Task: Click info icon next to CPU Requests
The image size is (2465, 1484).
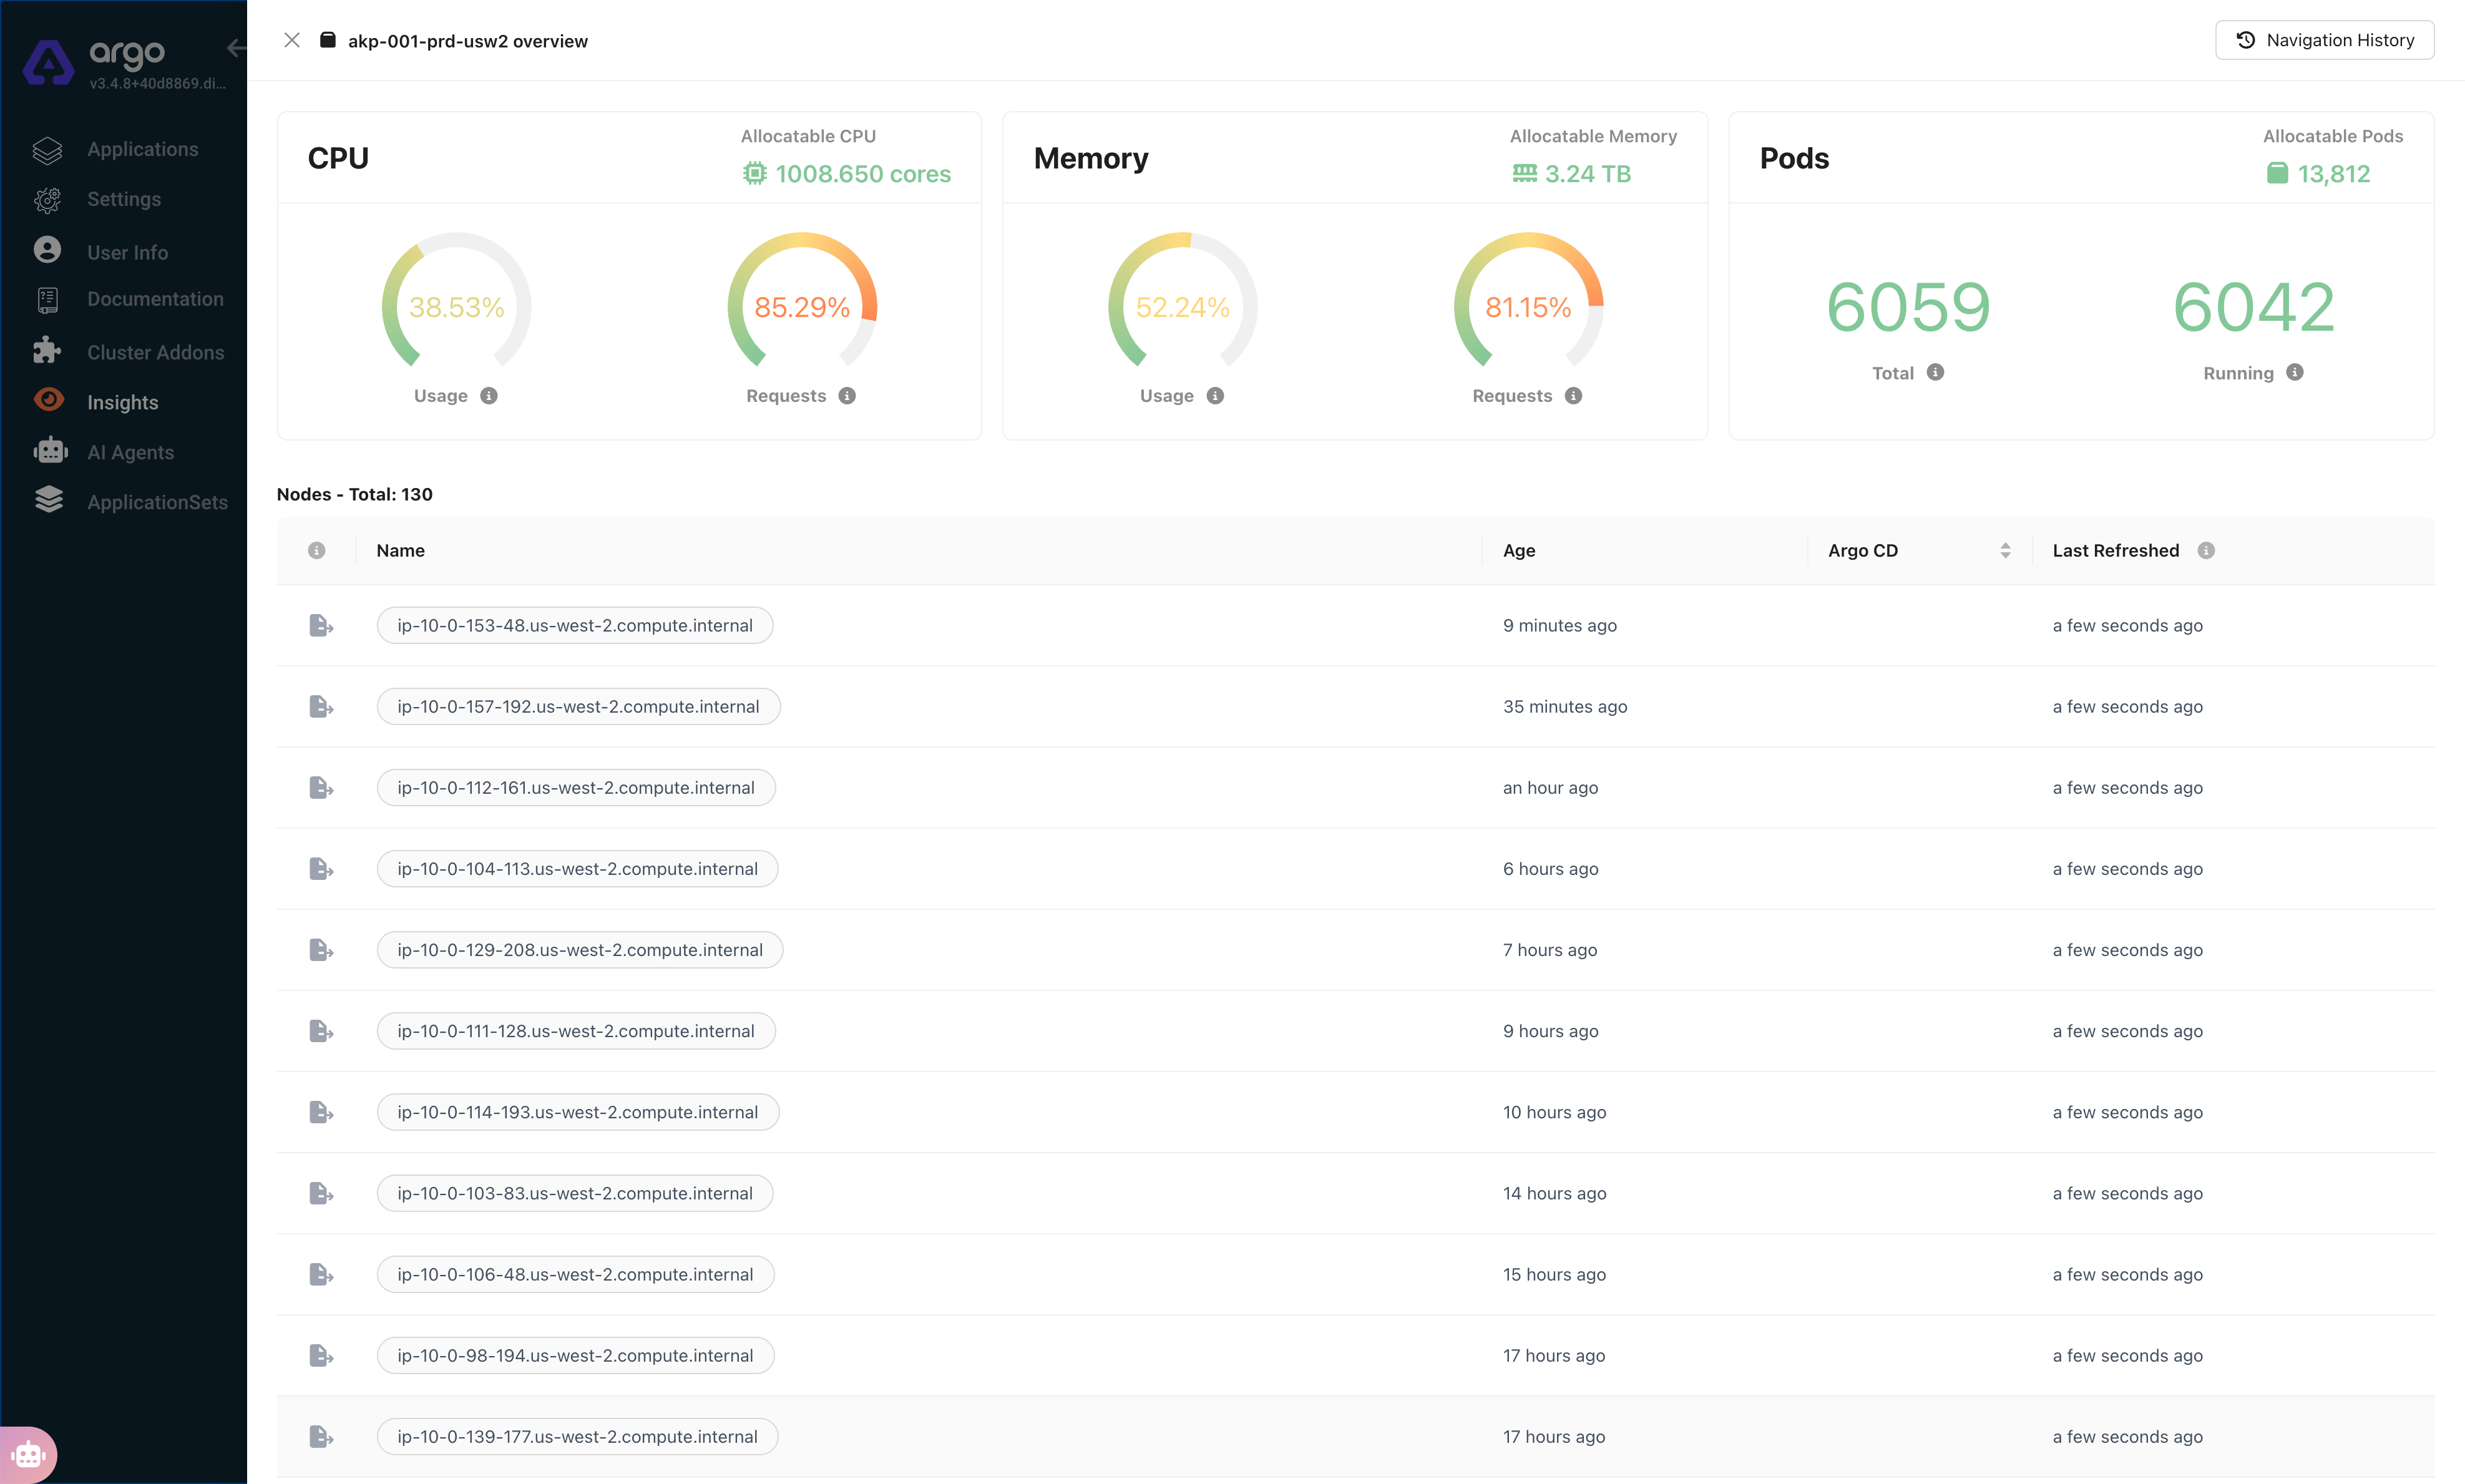Action: click(x=847, y=396)
